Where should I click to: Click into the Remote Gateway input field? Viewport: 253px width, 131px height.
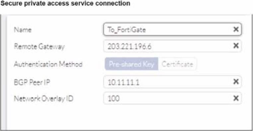pyautogui.click(x=172, y=46)
